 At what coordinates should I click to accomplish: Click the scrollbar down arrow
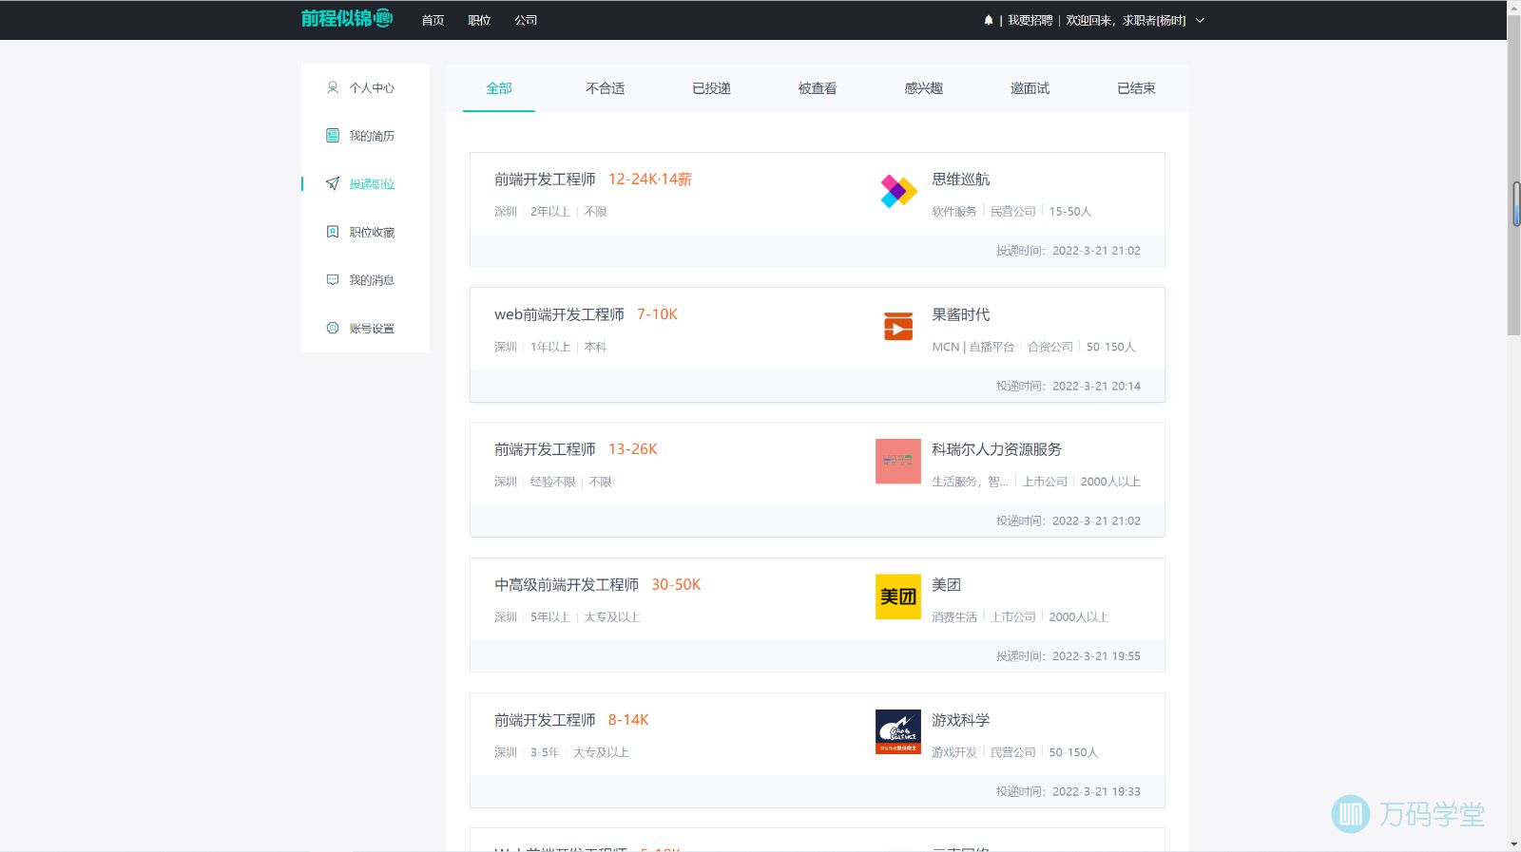pyautogui.click(x=1514, y=844)
